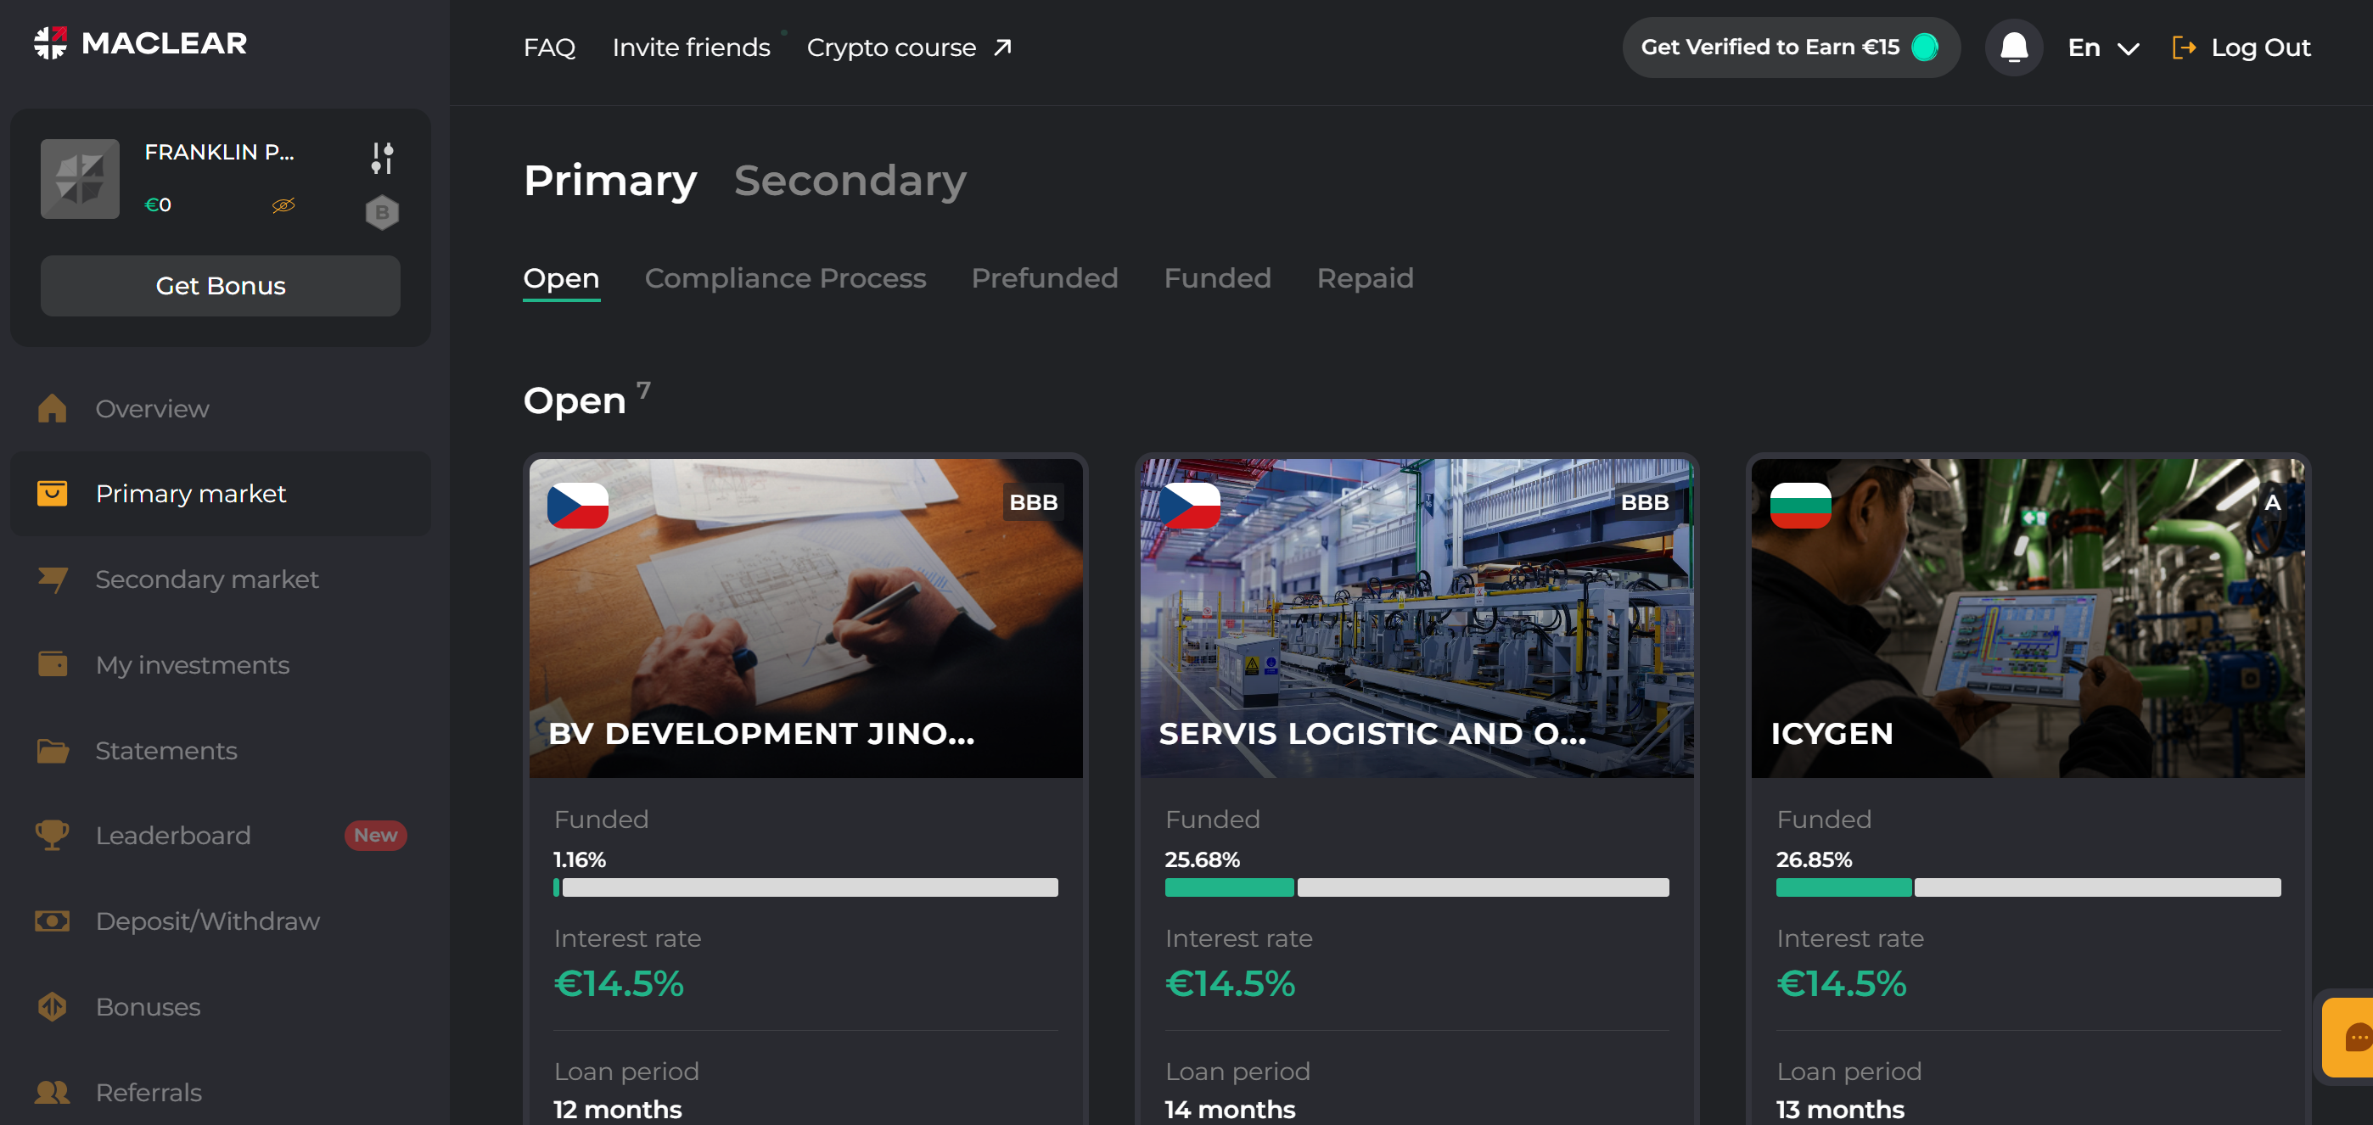Open Primary market sidebar item
The image size is (2373, 1125).
pyautogui.click(x=220, y=494)
